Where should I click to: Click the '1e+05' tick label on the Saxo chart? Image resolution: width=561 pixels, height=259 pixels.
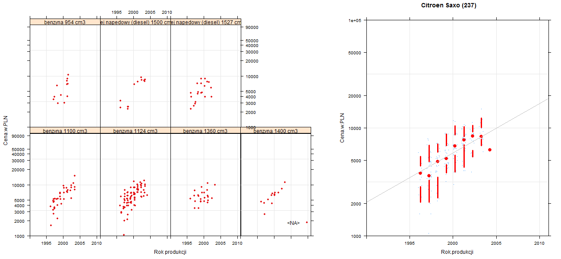pos(355,20)
